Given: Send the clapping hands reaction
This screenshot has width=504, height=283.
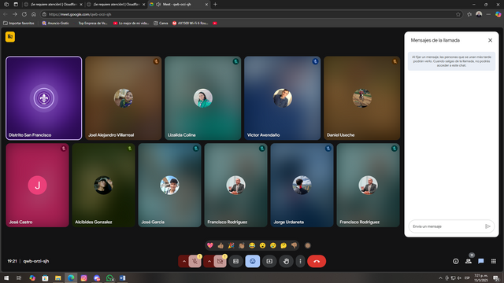Looking at the screenshot, I should pyautogui.click(x=242, y=245).
